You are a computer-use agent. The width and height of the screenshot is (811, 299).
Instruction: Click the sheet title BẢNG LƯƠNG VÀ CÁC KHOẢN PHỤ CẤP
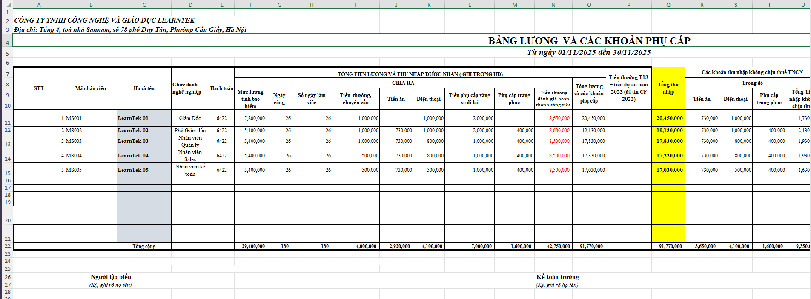tap(589, 41)
